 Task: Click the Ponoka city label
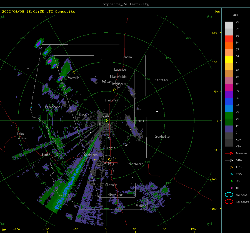pos(127,57)
